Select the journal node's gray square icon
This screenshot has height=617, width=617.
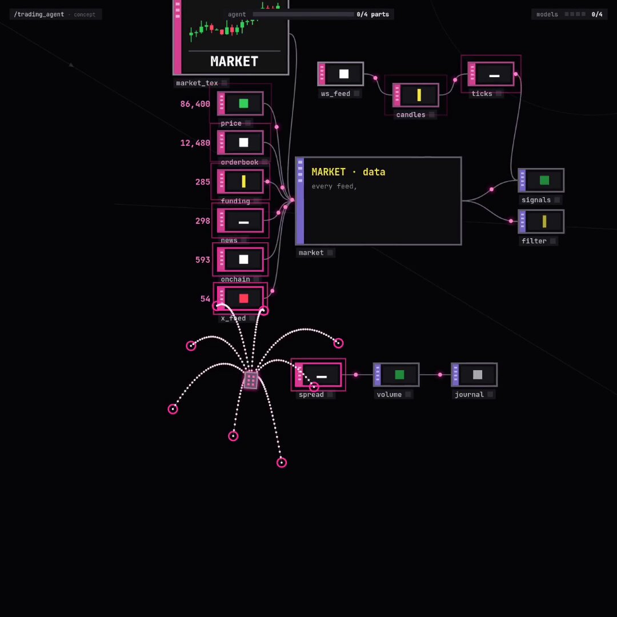[x=477, y=375]
